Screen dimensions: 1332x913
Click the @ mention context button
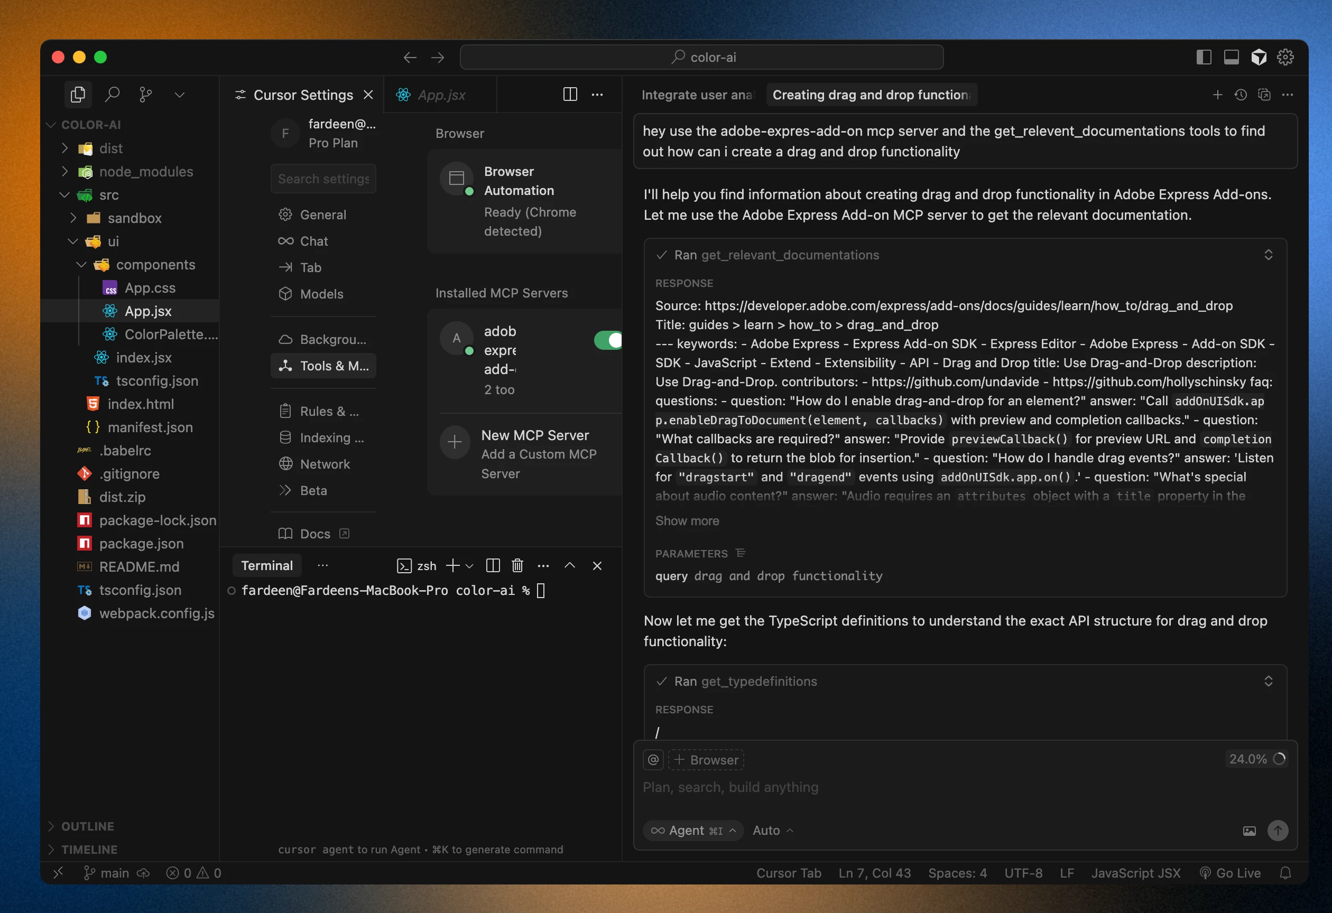pyautogui.click(x=653, y=759)
